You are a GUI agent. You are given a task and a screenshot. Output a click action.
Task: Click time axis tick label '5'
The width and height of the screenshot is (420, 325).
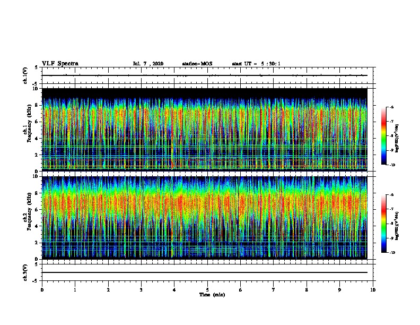pos(207,290)
